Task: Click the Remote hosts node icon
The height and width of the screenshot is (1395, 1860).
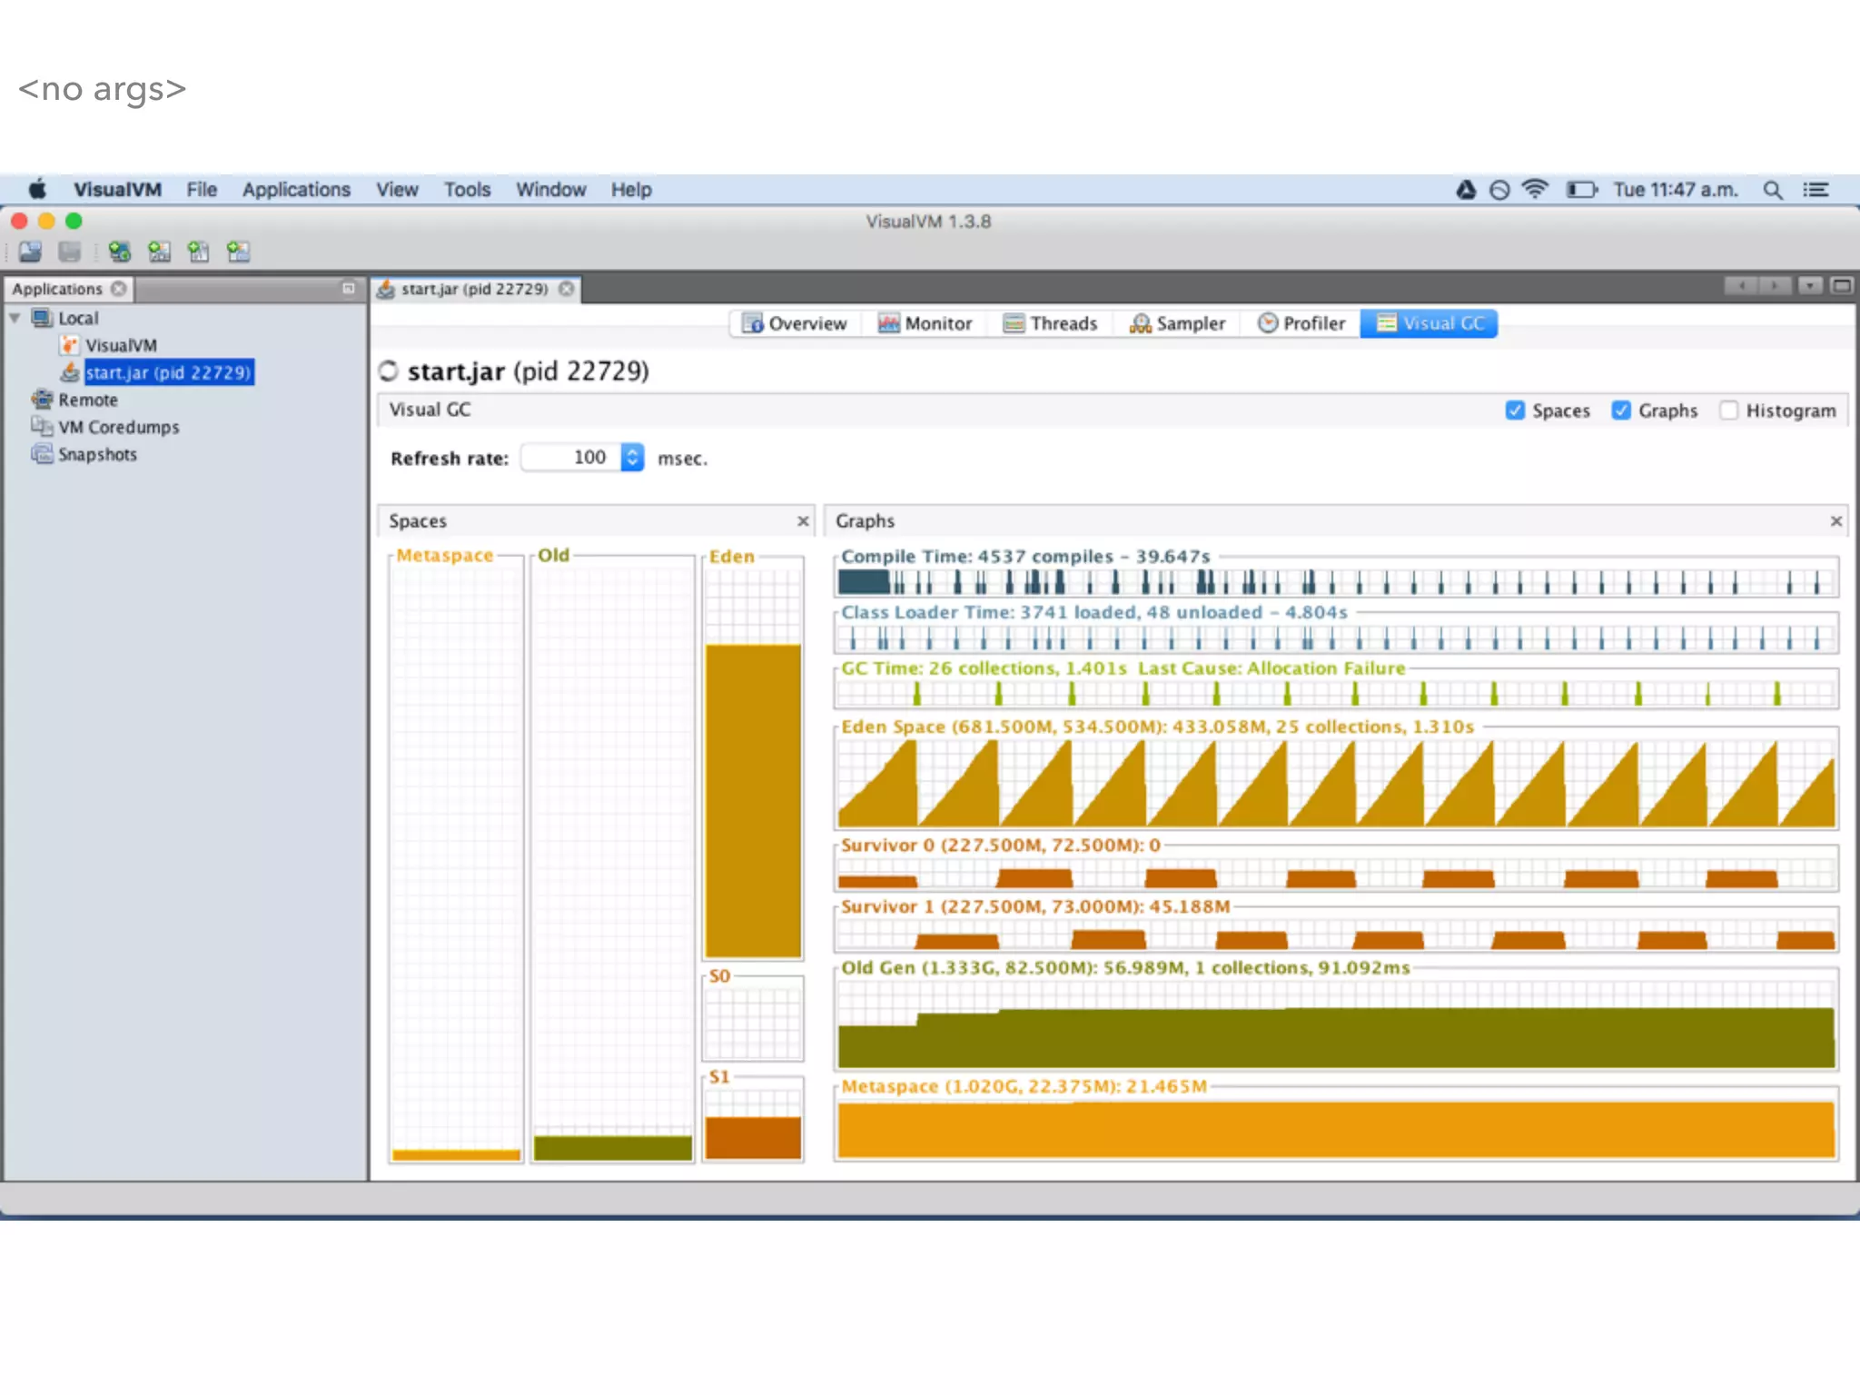Action: [42, 400]
